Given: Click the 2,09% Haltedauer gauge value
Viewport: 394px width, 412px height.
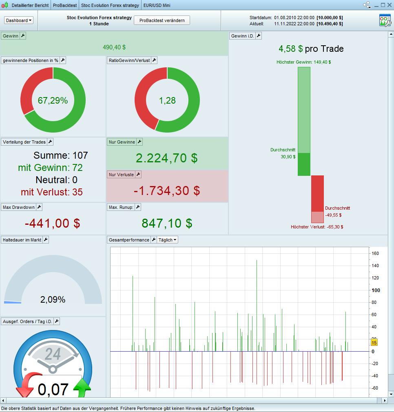Looking at the screenshot, I should [53, 299].
